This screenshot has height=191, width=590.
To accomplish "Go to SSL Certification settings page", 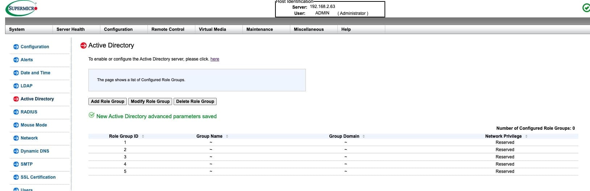I will (38, 177).
